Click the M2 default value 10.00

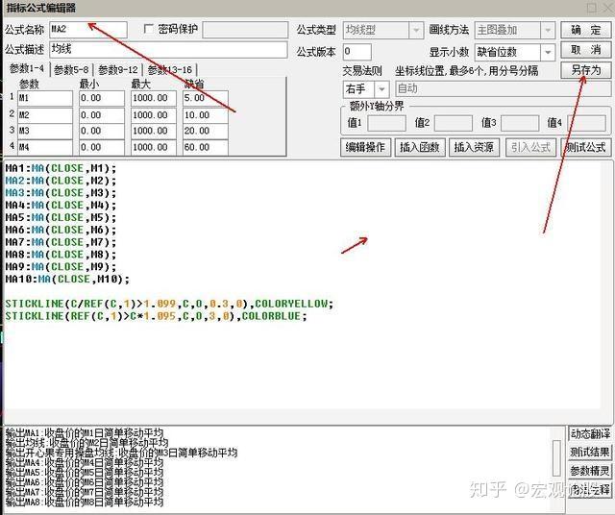point(205,115)
